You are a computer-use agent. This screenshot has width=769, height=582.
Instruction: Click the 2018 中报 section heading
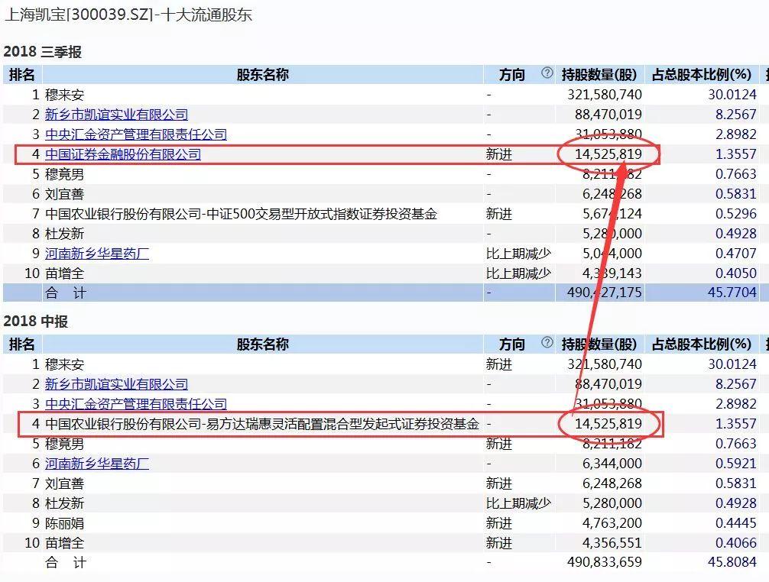(36, 322)
